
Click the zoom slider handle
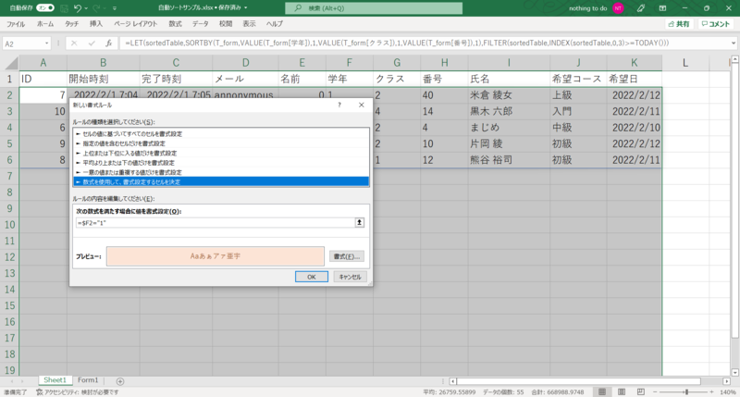pyautogui.click(x=686, y=392)
